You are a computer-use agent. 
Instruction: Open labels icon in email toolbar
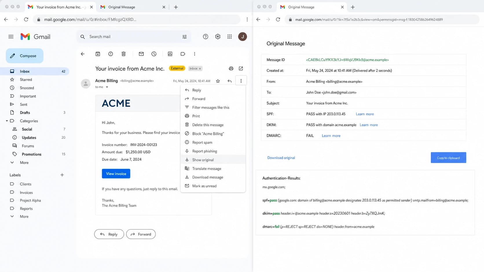pyautogui.click(x=183, y=54)
